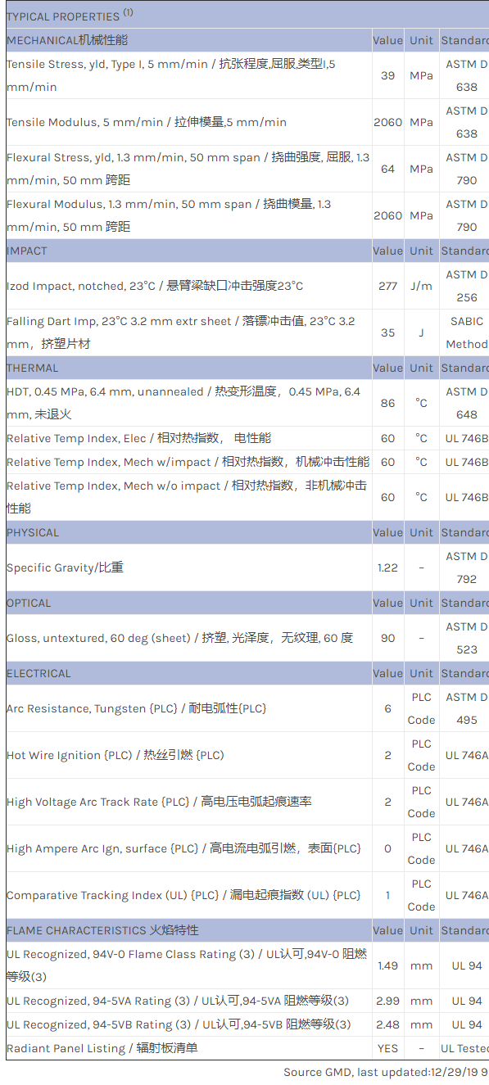Viewport: 489px width, 1085px height.
Task: Click the Tensile Modulus property row
Action: tap(247, 122)
